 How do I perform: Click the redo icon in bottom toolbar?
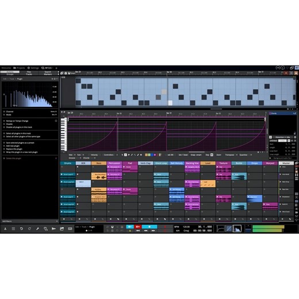pos(29,229)
